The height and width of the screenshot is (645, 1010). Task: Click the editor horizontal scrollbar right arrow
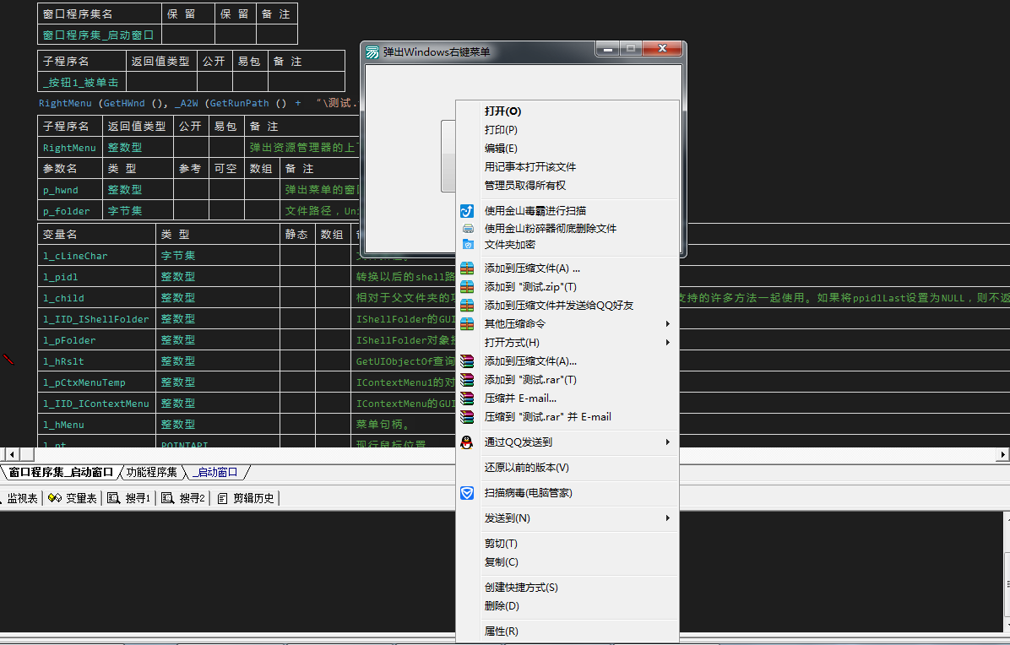click(x=1002, y=454)
